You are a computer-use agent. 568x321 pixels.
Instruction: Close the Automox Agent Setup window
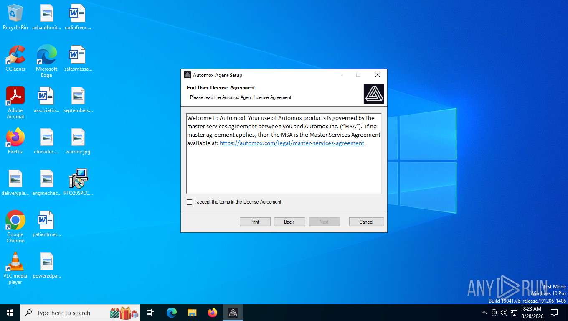[x=377, y=75]
